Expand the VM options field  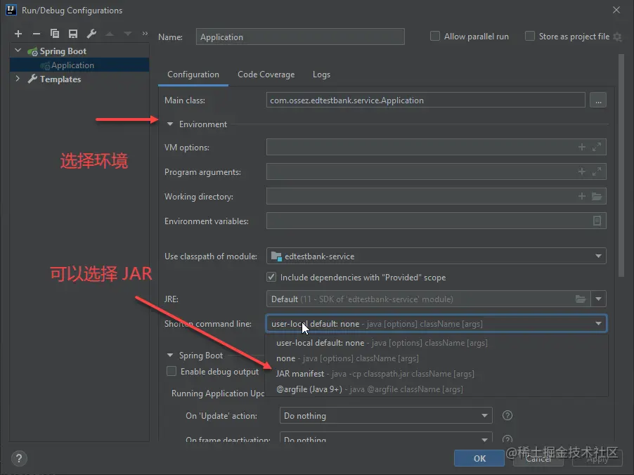click(x=597, y=147)
